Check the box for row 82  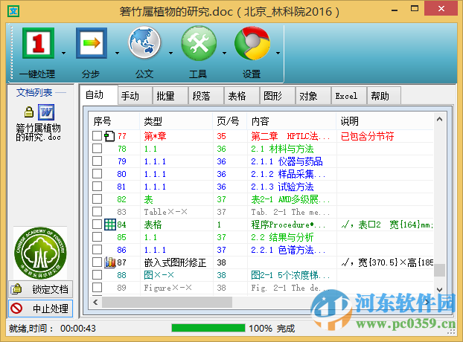click(x=98, y=199)
